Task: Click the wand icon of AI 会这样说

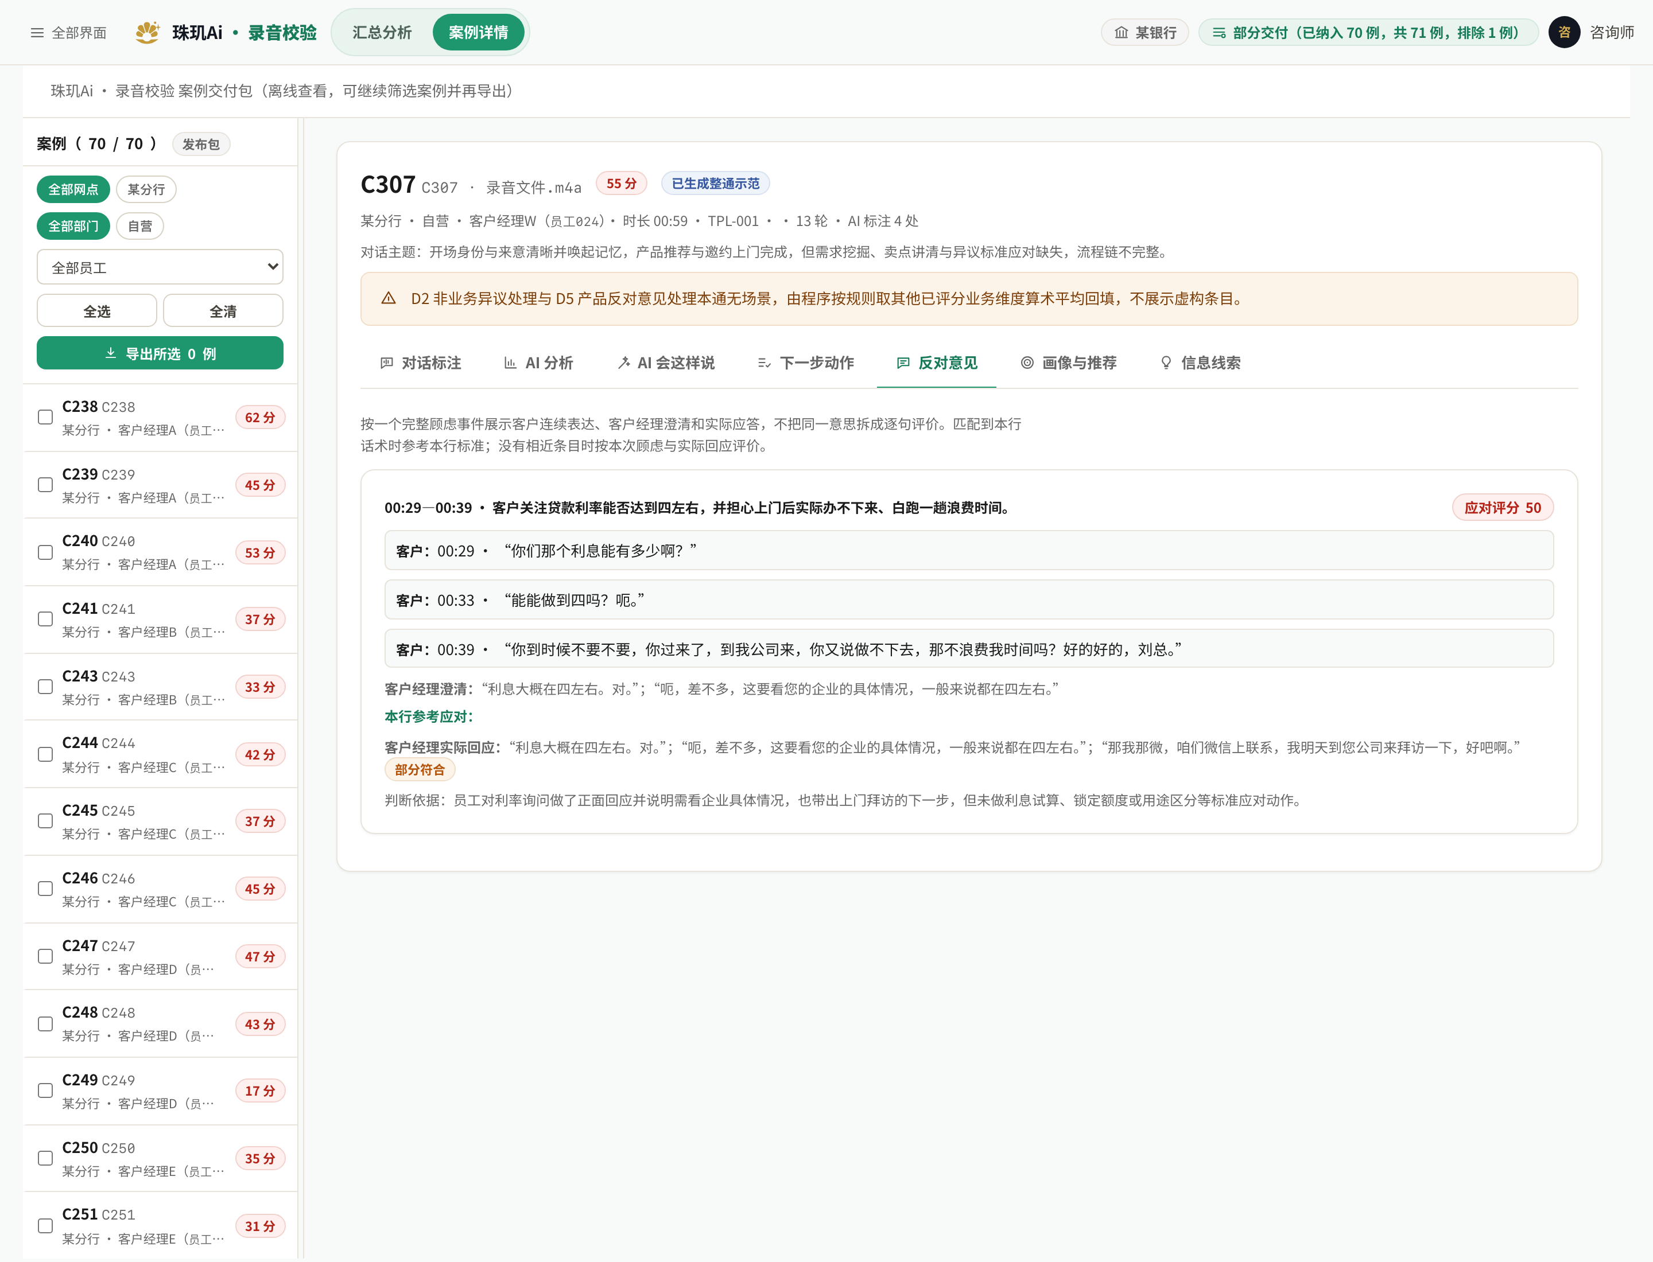Action: 623,363
